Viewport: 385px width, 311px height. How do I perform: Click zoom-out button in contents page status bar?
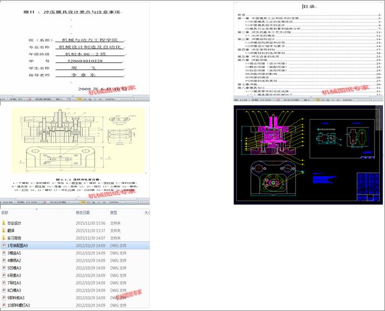pyautogui.click(x=356, y=100)
